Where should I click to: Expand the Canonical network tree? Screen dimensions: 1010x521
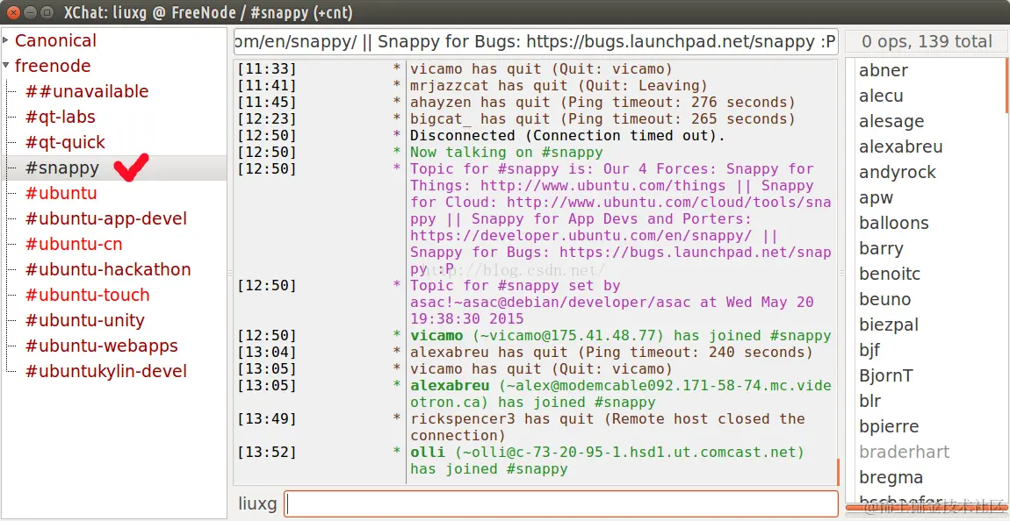pos(6,40)
